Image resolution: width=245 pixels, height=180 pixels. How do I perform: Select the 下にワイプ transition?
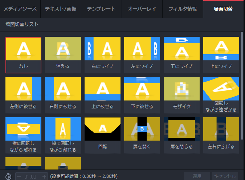181,55
